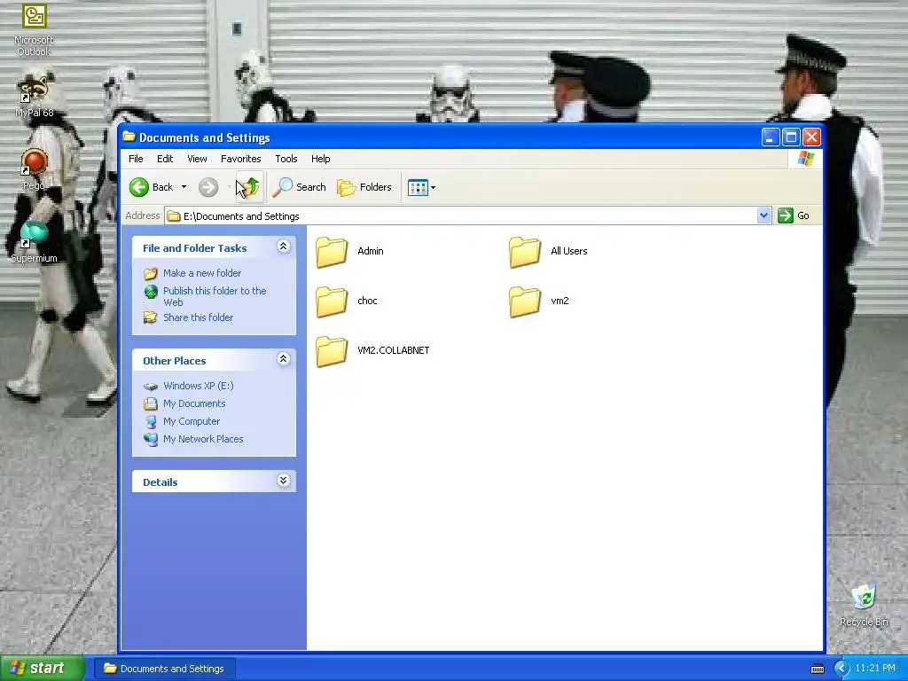This screenshot has width=908, height=681.
Task: Toggle the Folders pane button
Action: [x=364, y=187]
